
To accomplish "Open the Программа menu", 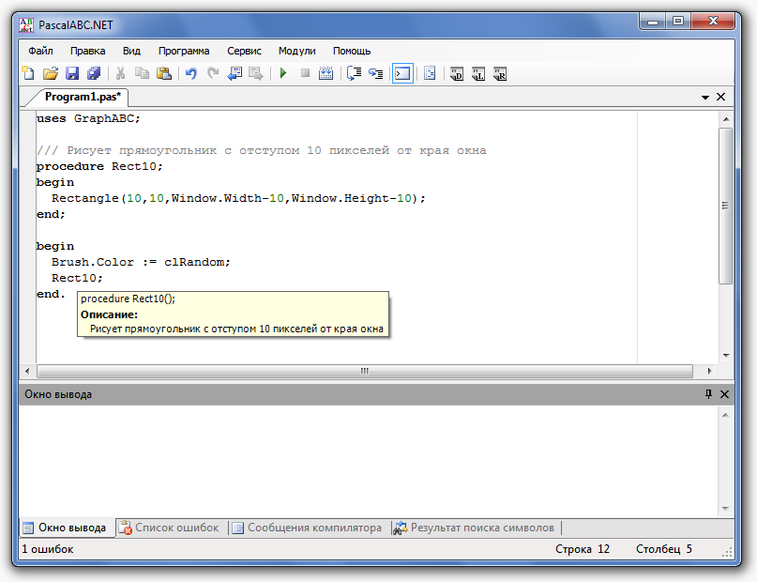I will tap(184, 51).
